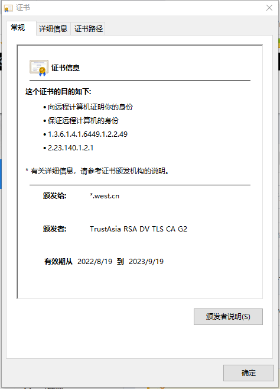Click the issued-to value *.west.cn
This screenshot has width=280, height=389.
pyautogui.click(x=105, y=196)
